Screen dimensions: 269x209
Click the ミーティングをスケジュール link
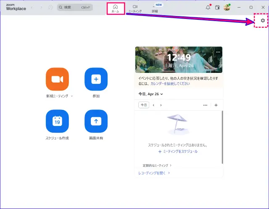pos(178,151)
